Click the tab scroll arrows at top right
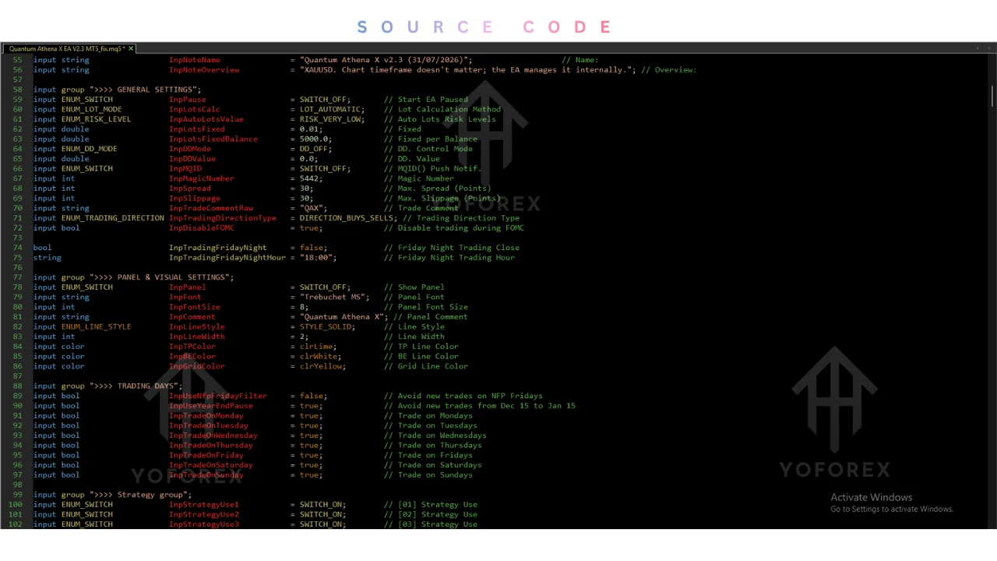 983,48
